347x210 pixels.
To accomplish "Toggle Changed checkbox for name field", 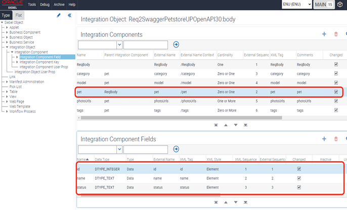I will coord(299,178).
